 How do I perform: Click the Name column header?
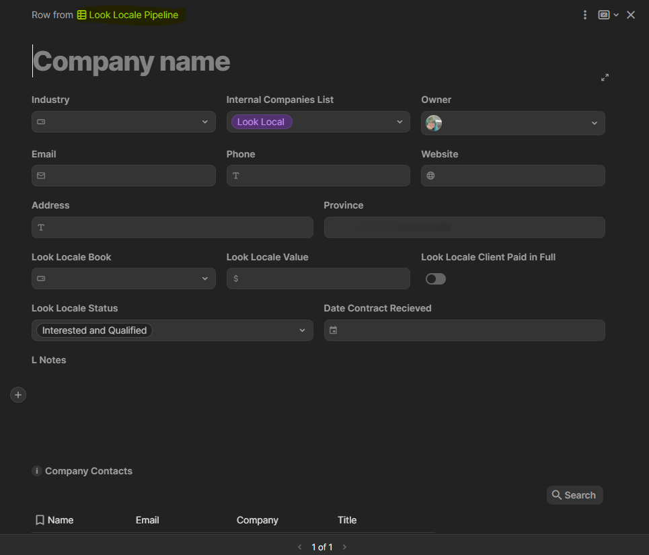coord(61,520)
